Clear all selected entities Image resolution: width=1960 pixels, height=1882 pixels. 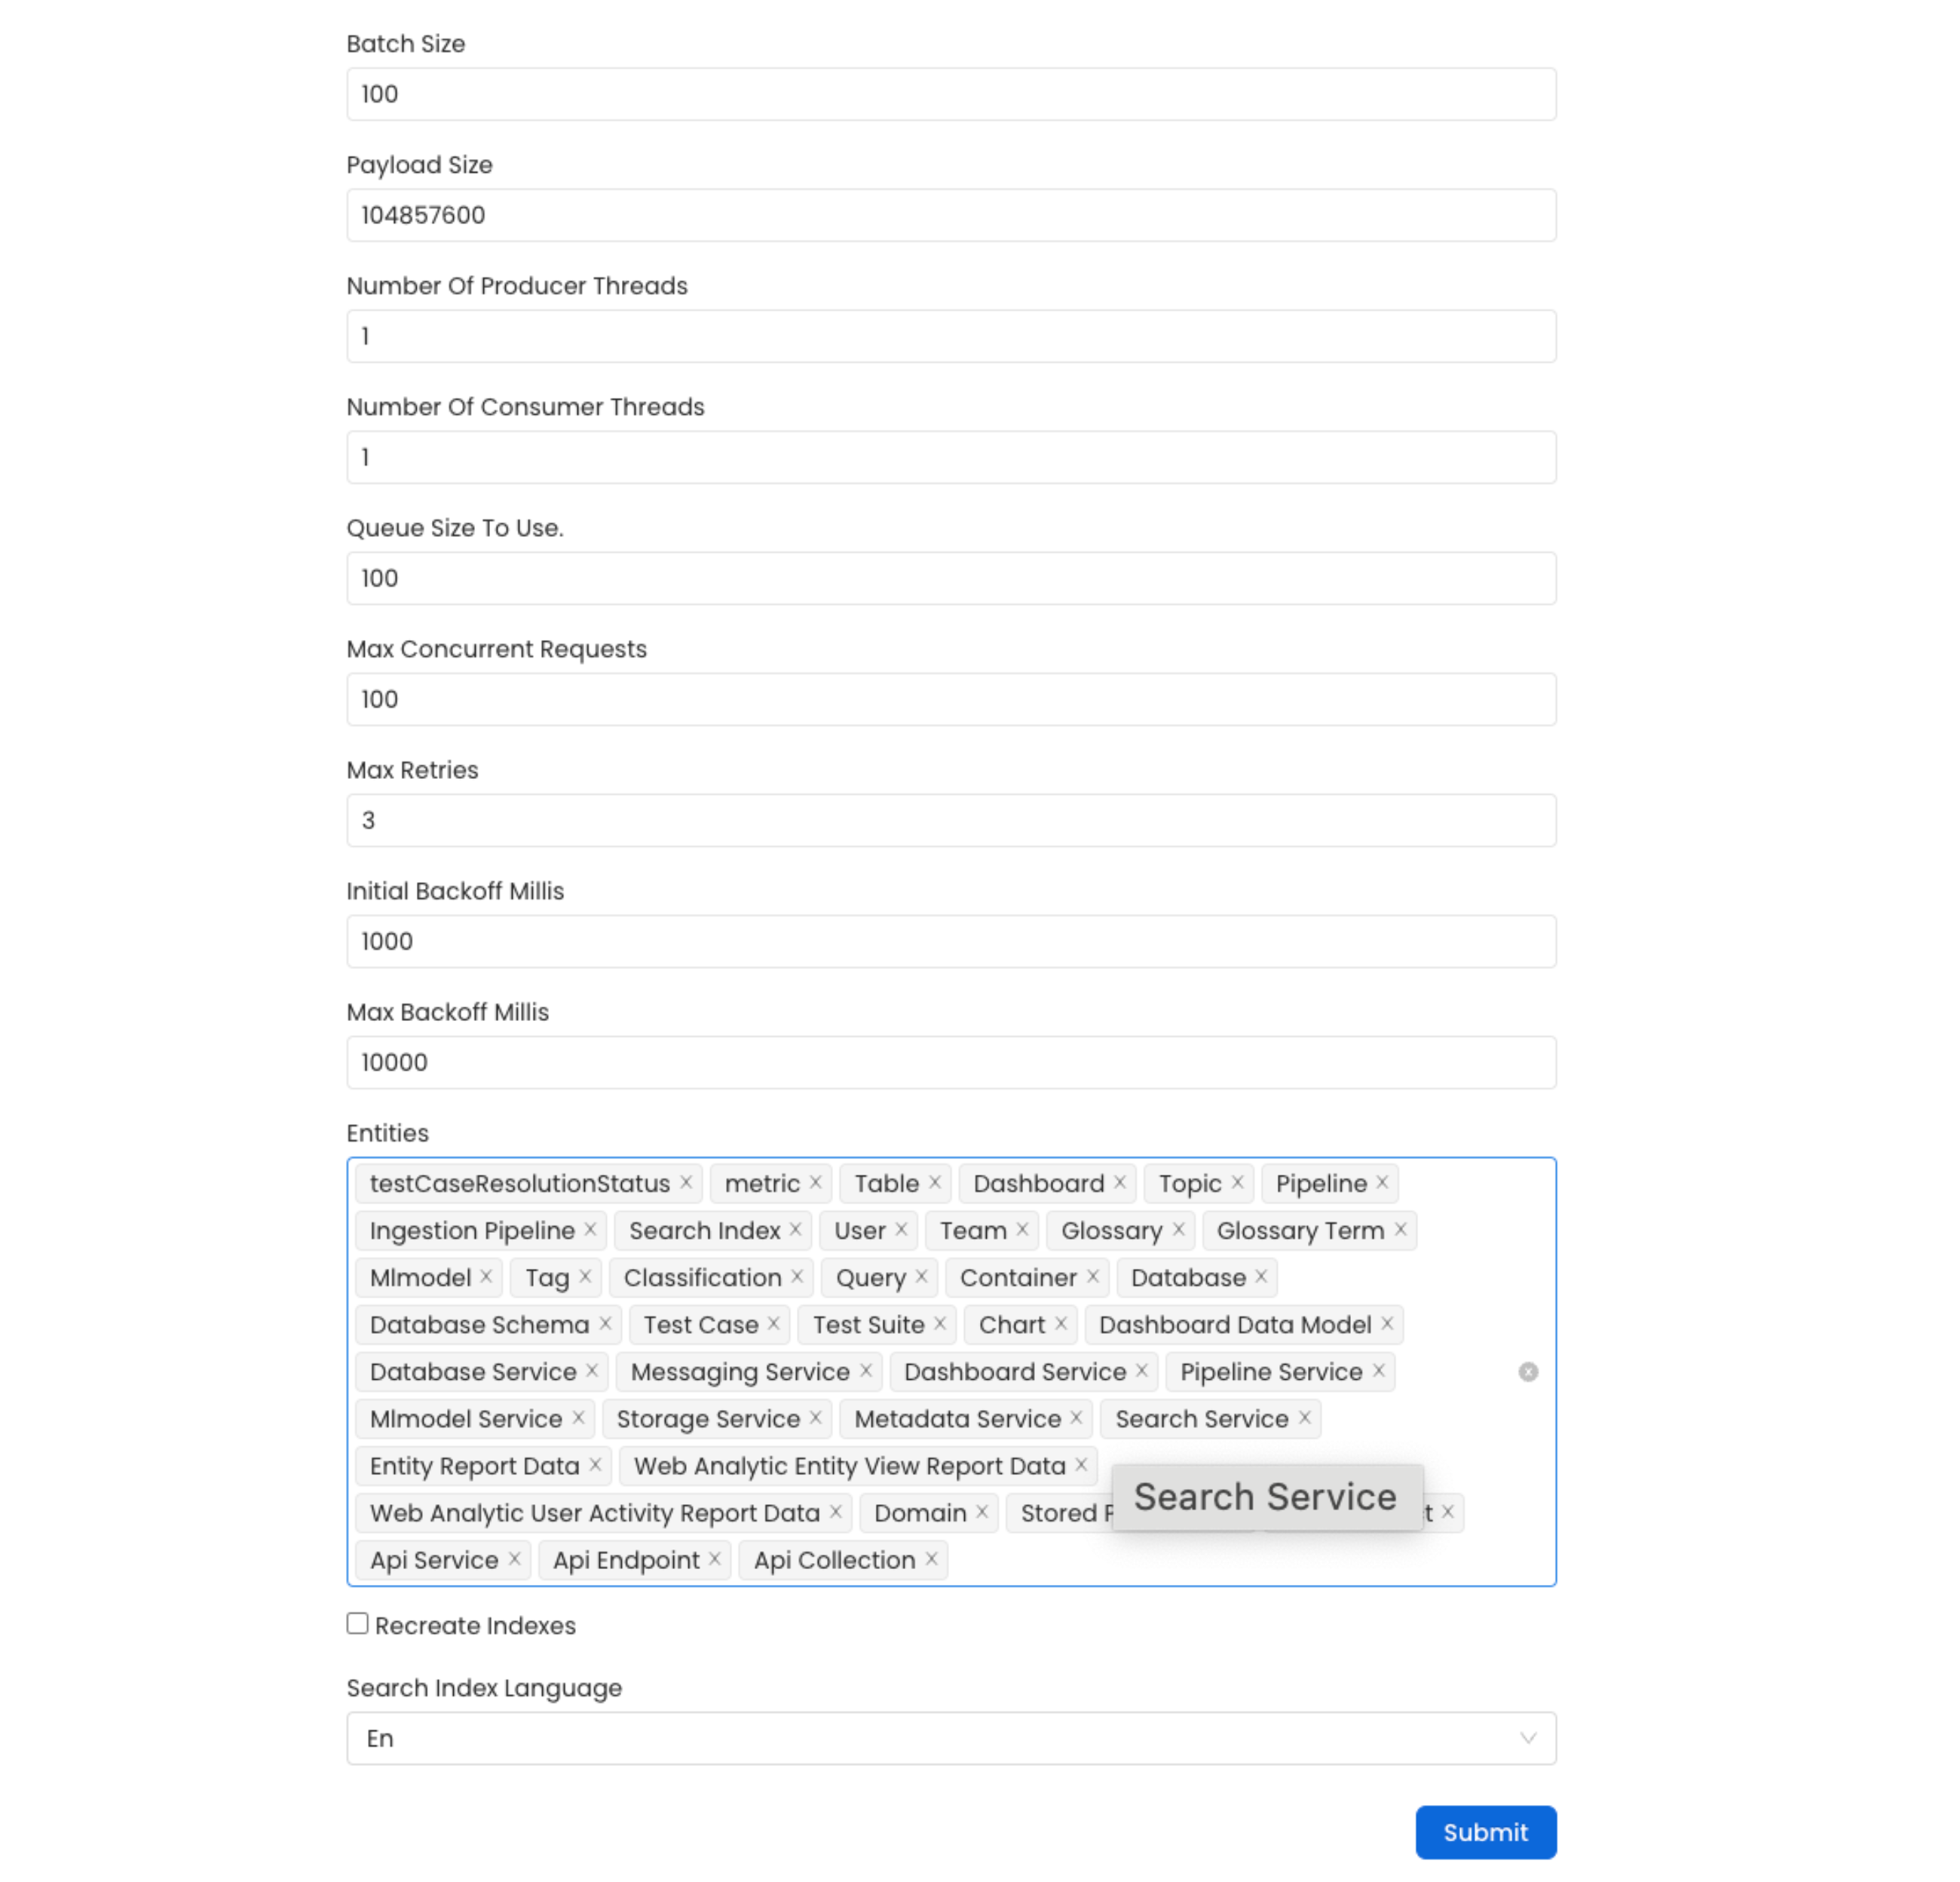[x=1527, y=1372]
